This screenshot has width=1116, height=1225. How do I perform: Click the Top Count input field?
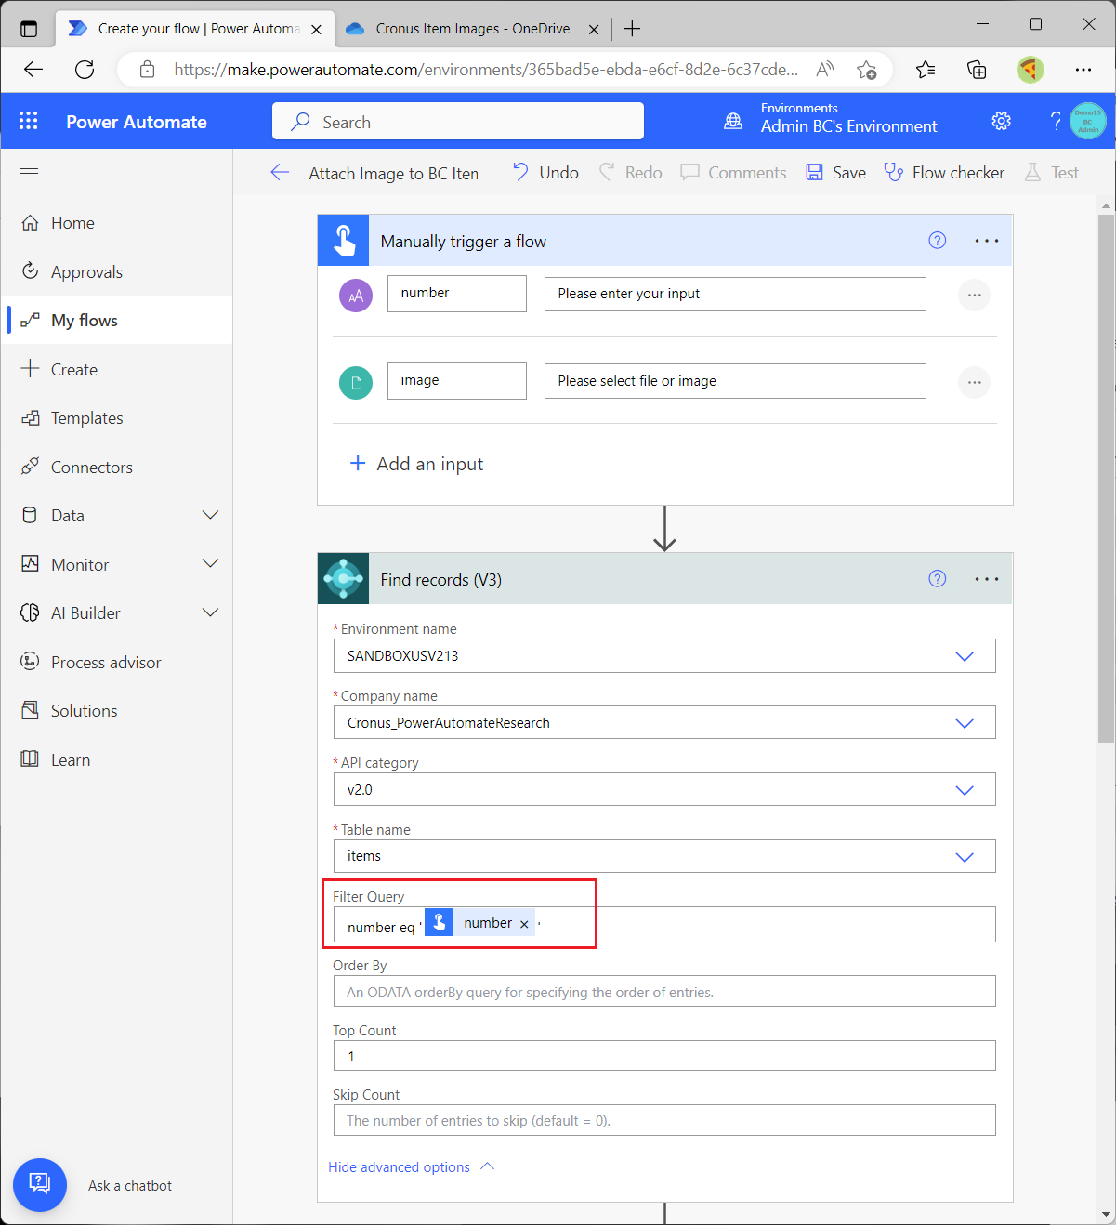pyautogui.click(x=664, y=1055)
